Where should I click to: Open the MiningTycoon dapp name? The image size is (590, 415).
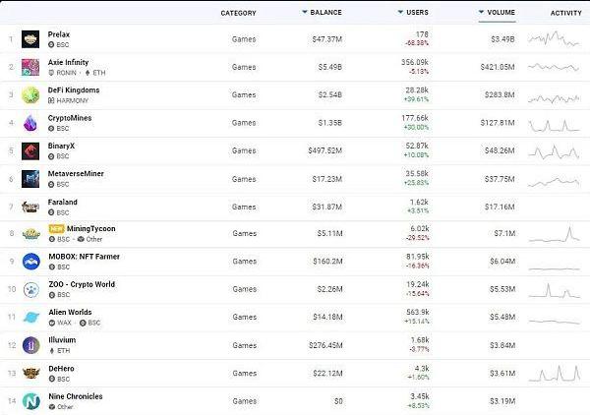point(91,228)
